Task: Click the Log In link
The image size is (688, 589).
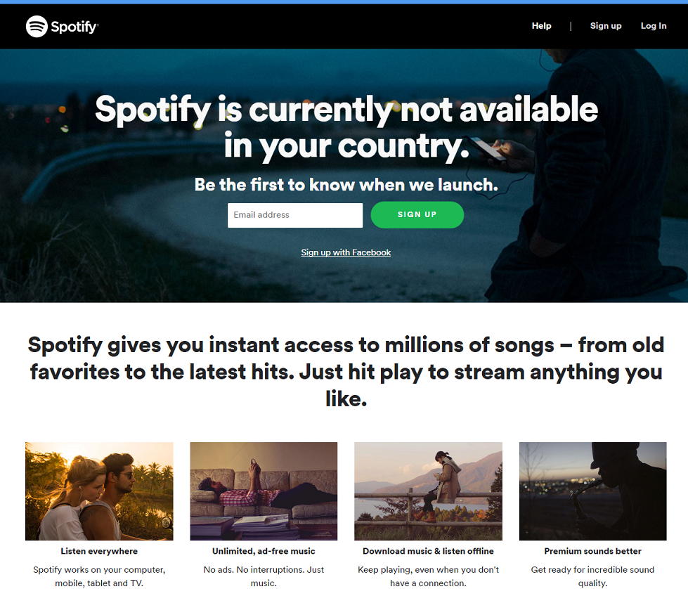Action: click(653, 25)
